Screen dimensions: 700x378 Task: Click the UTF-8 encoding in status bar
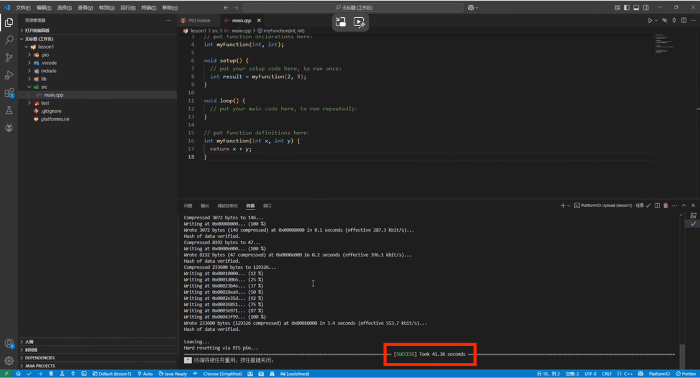click(x=590, y=374)
